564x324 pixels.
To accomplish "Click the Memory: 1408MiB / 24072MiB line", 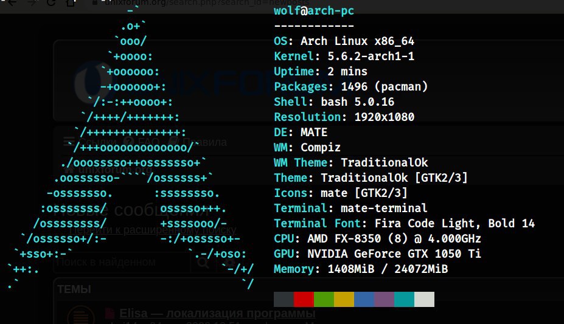I will (361, 269).
